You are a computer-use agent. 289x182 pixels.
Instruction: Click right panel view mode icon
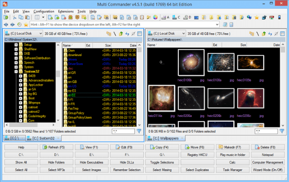[282, 34]
